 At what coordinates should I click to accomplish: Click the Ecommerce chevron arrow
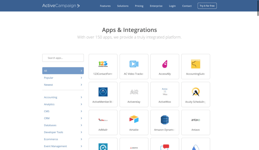point(81,139)
